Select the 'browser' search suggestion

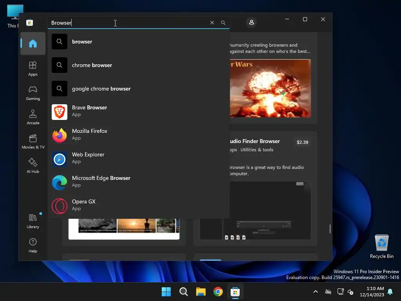click(138, 42)
